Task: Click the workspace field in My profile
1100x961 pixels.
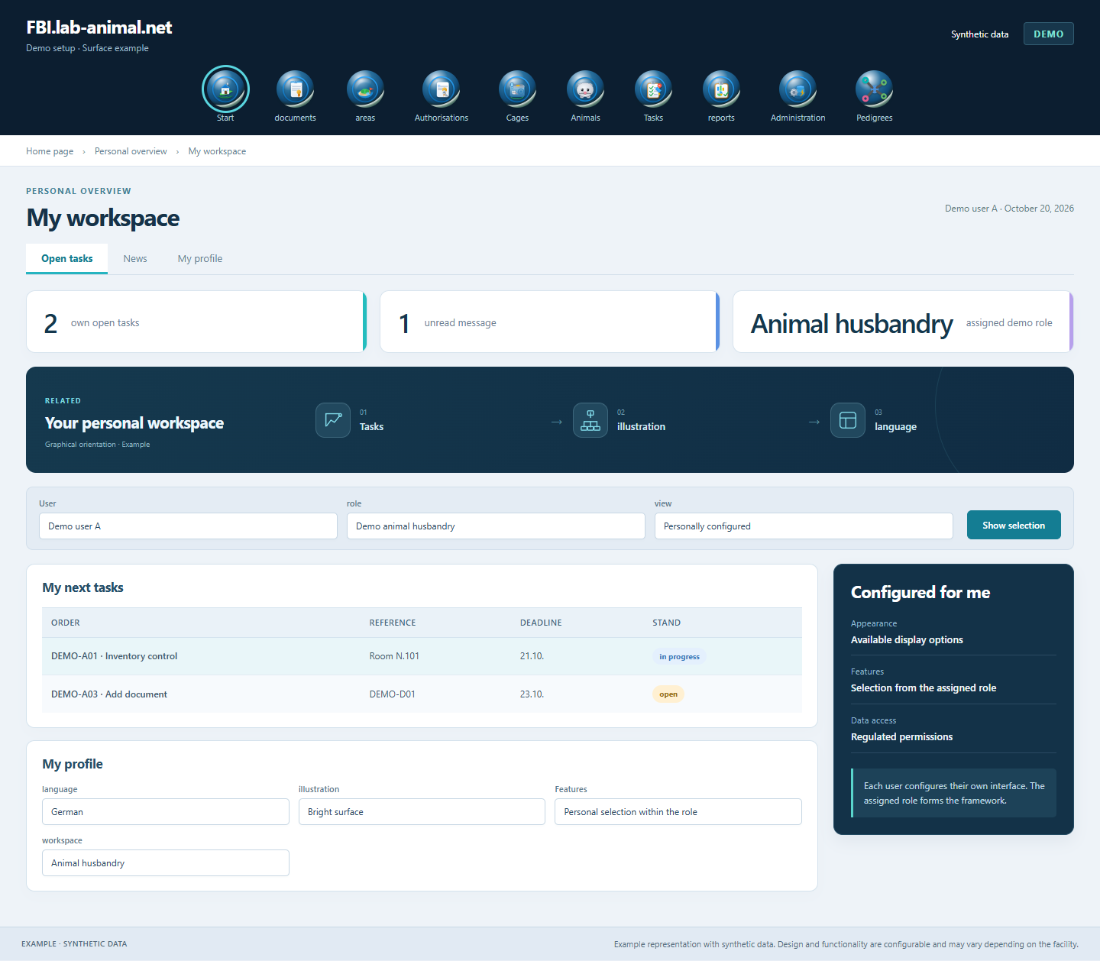Action: click(166, 863)
